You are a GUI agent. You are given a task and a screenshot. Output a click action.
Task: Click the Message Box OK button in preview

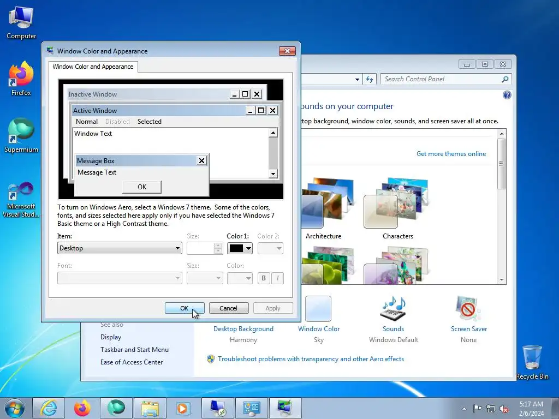(142, 187)
